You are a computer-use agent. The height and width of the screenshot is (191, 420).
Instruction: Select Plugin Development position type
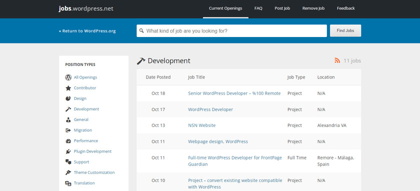pyautogui.click(x=92, y=151)
